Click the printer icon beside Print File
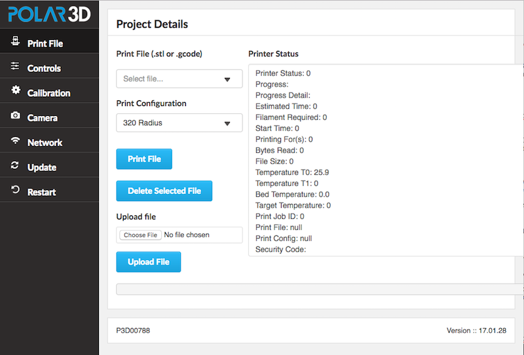 (15, 43)
